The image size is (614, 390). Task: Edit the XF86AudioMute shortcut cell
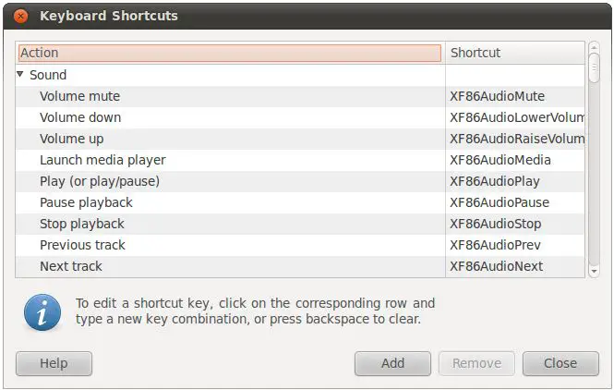tap(497, 96)
